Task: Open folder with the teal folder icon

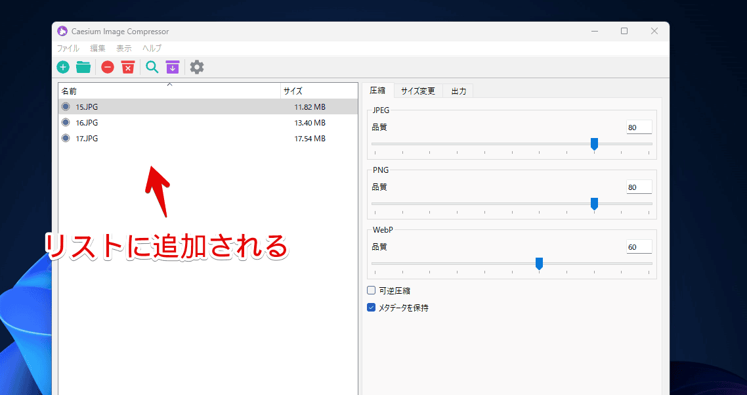Action: [x=83, y=67]
